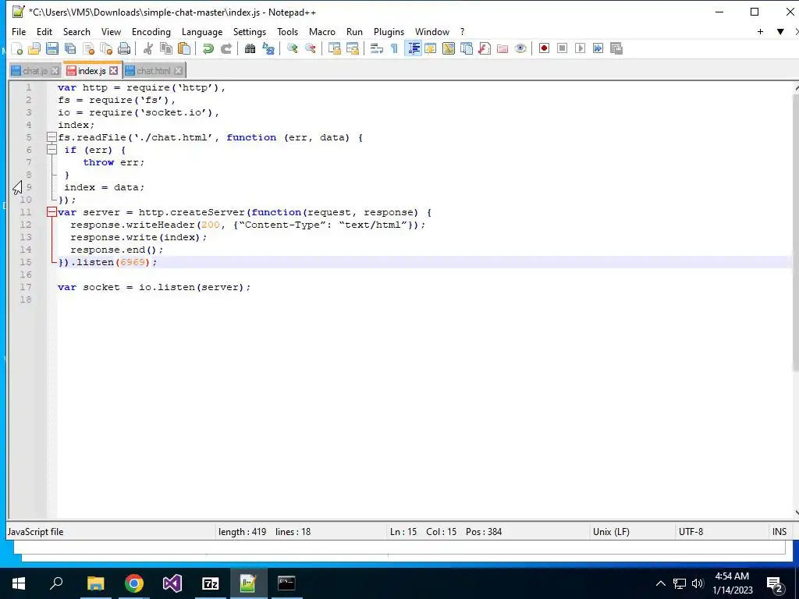Toggle synchronized vertical scrolling

click(x=334, y=48)
